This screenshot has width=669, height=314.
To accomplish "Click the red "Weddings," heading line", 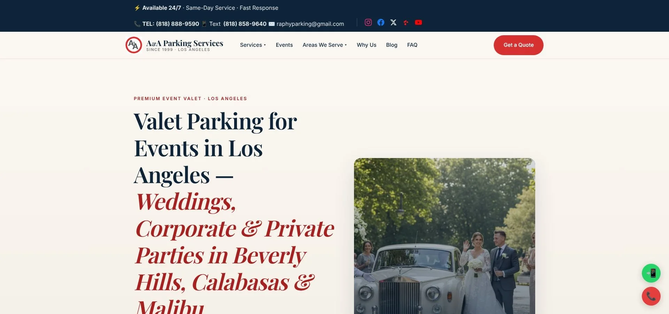I will tap(186, 202).
